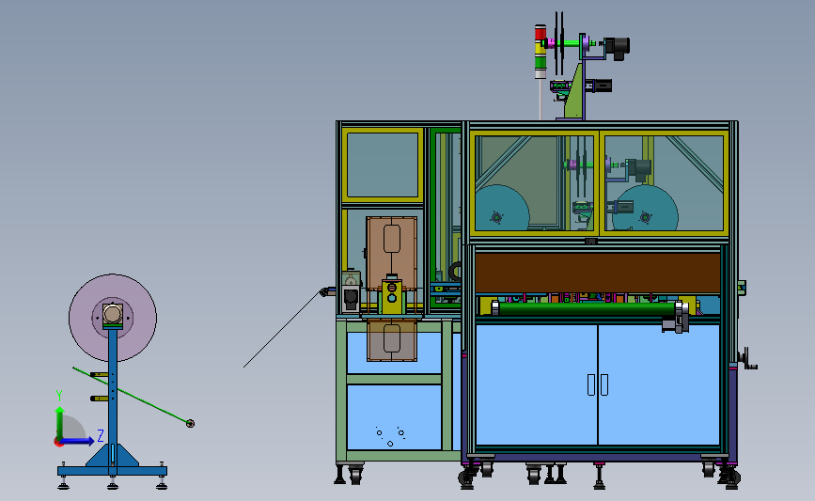The height and width of the screenshot is (501, 815).
Task: Pick the long green roller below the brown panel
Action: pos(587,308)
